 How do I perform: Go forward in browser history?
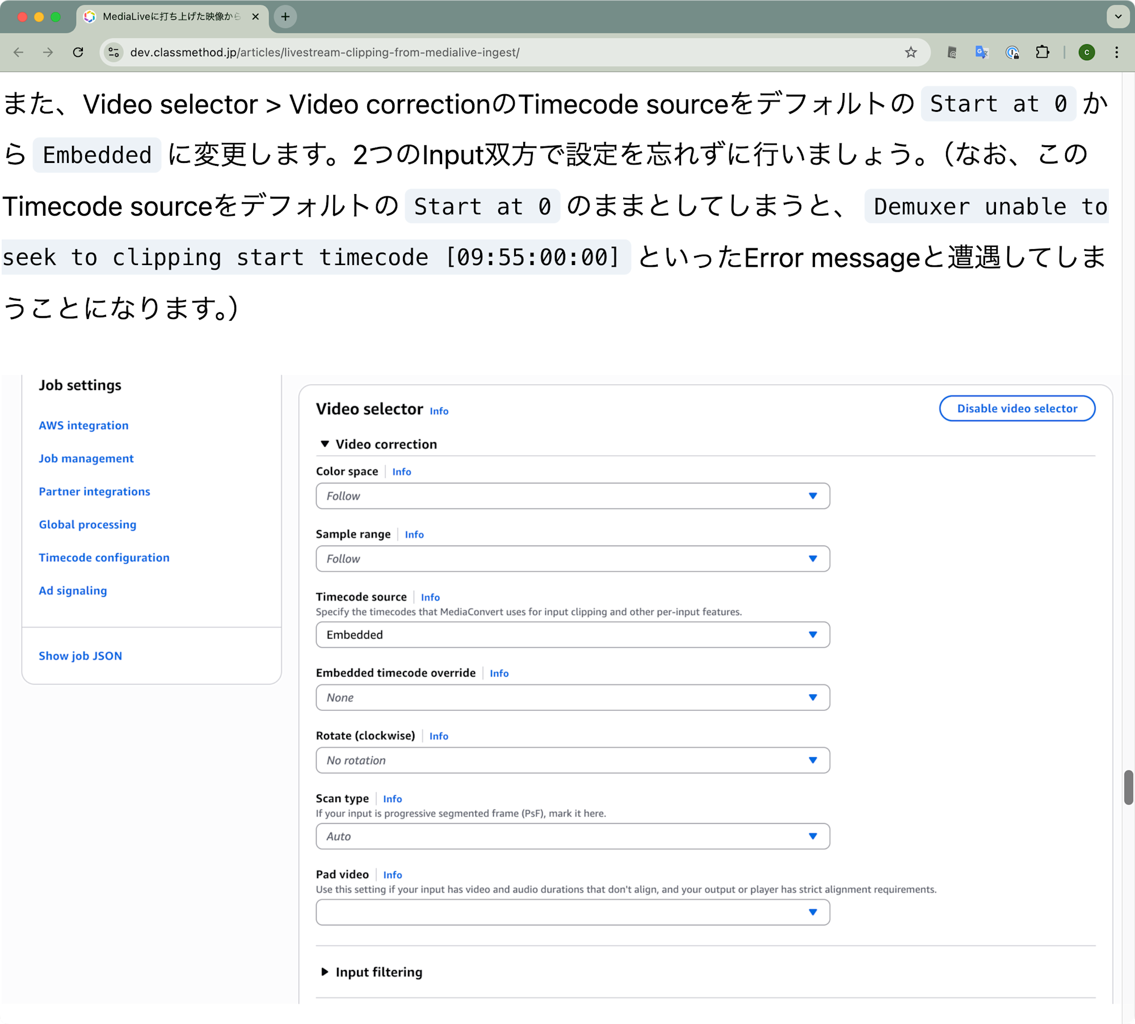point(48,52)
